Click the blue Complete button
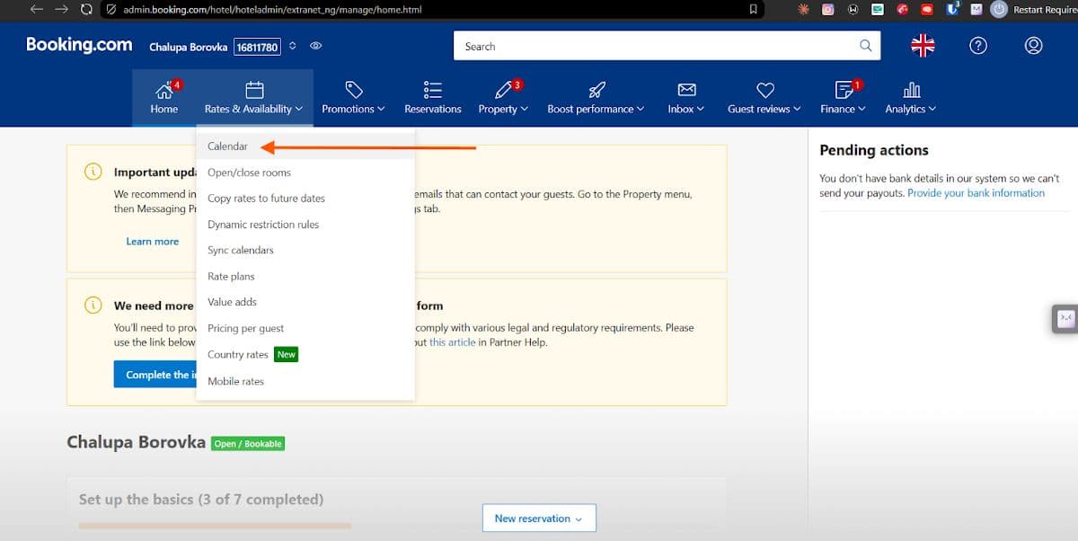This screenshot has height=541, width=1078. click(155, 375)
